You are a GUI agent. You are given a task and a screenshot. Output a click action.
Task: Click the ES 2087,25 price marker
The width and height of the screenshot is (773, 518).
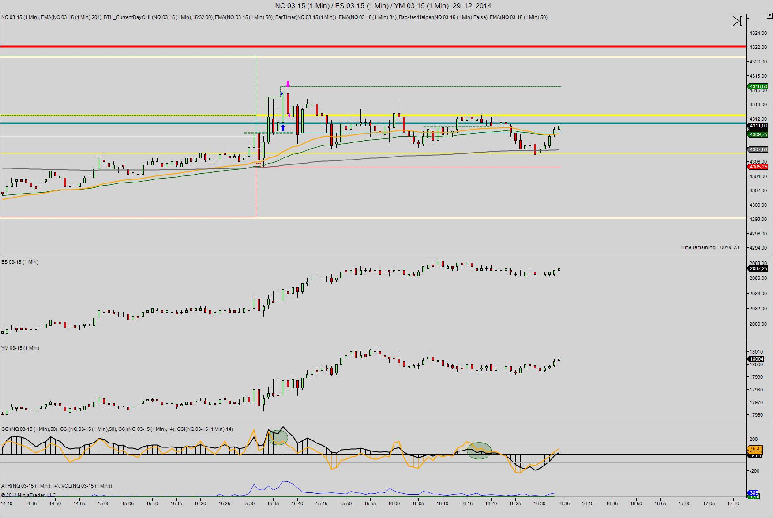[x=758, y=268]
